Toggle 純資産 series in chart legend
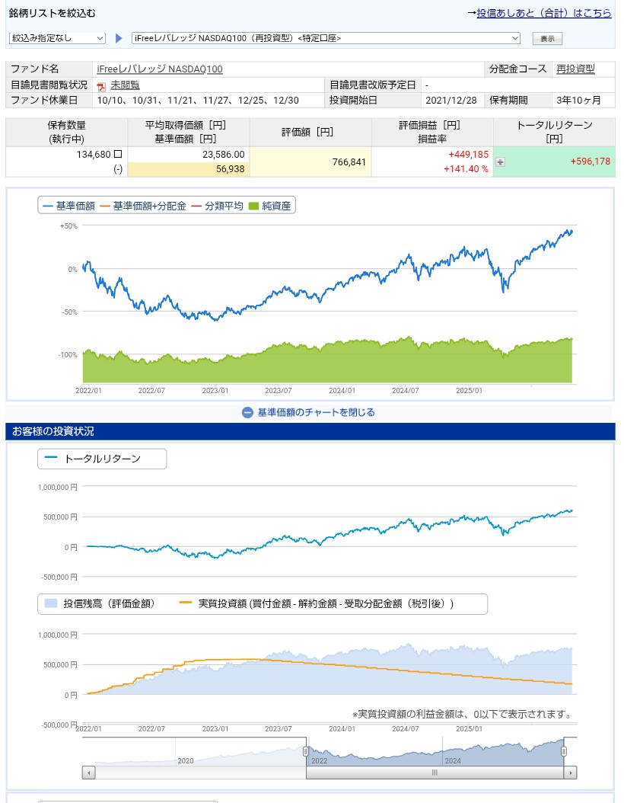The width and height of the screenshot is (624, 803). click(271, 206)
